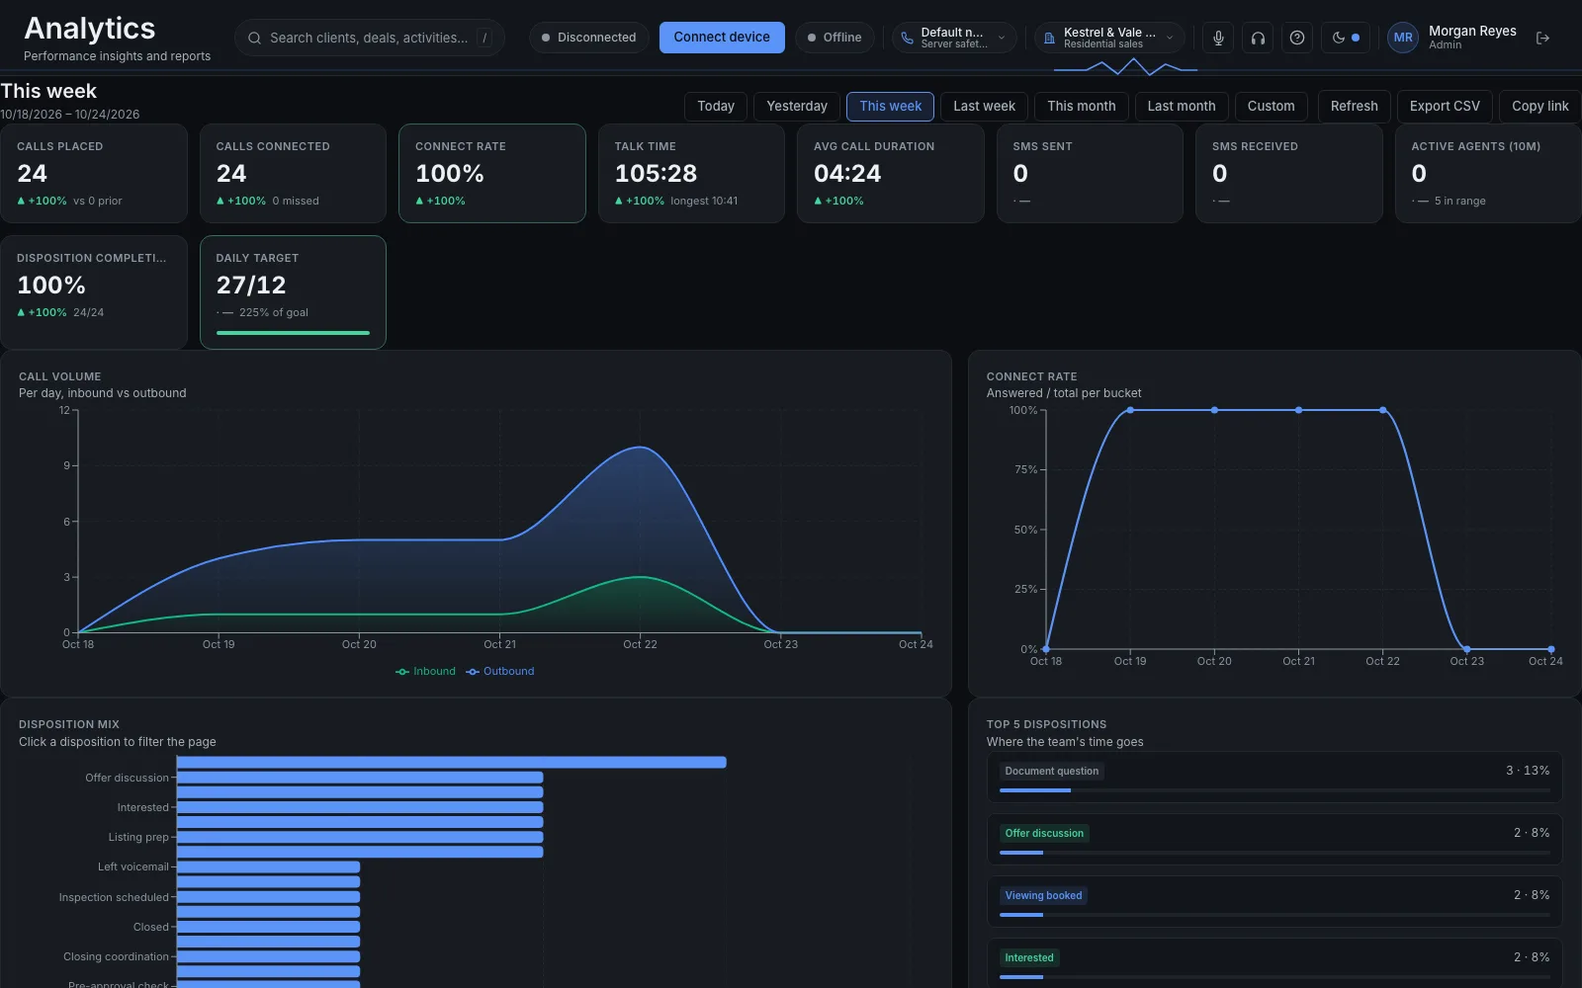1582x988 pixels.
Task: Click the Document question disposition tag
Action: [1051, 771]
